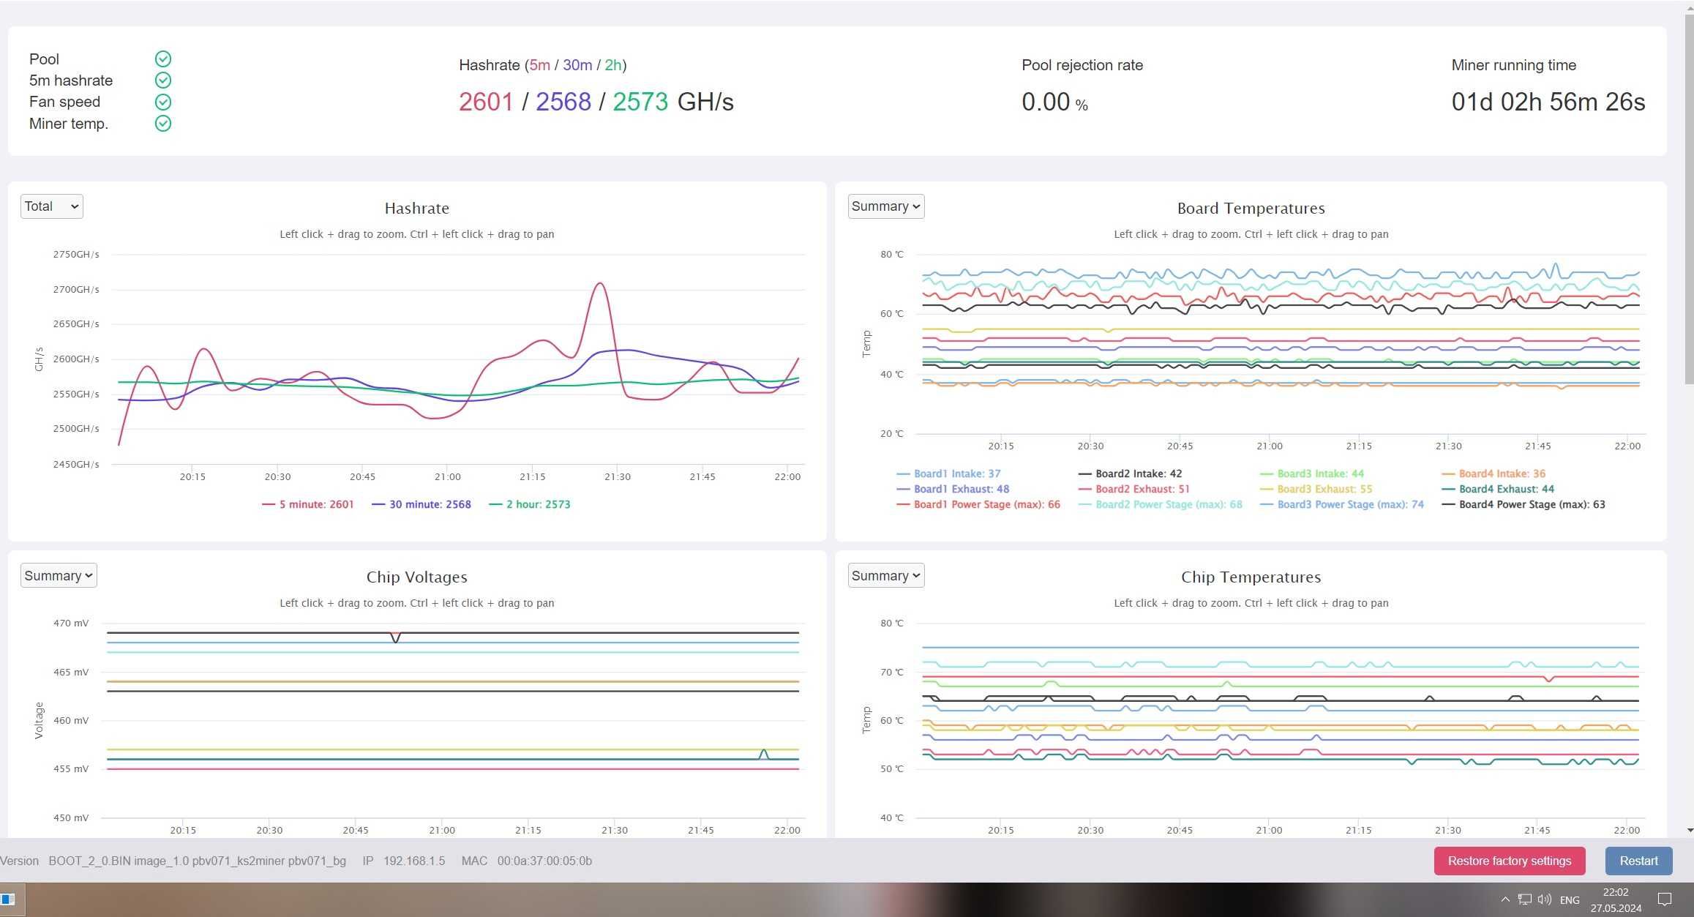Open the notification center icon
Image resolution: width=1694 pixels, height=917 pixels.
coord(1665,899)
